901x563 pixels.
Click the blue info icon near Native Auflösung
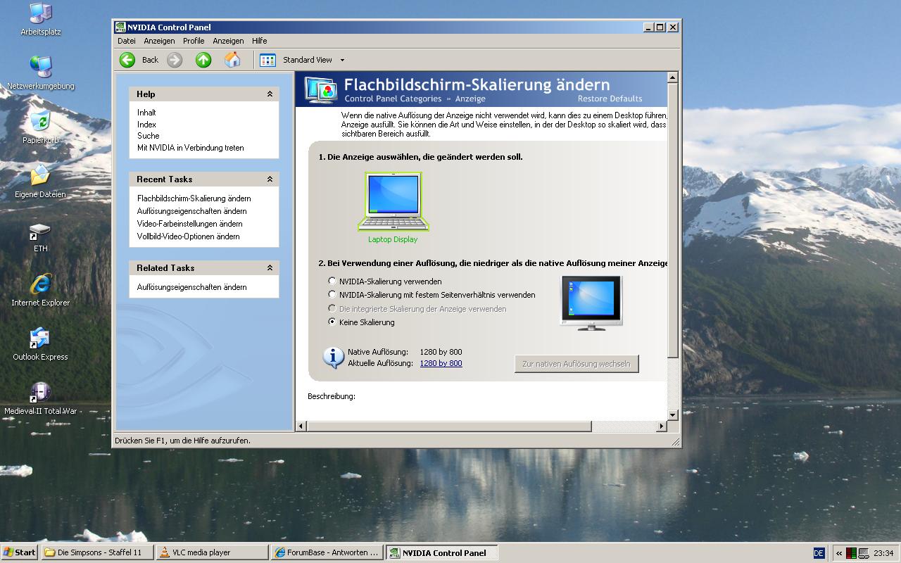(333, 358)
